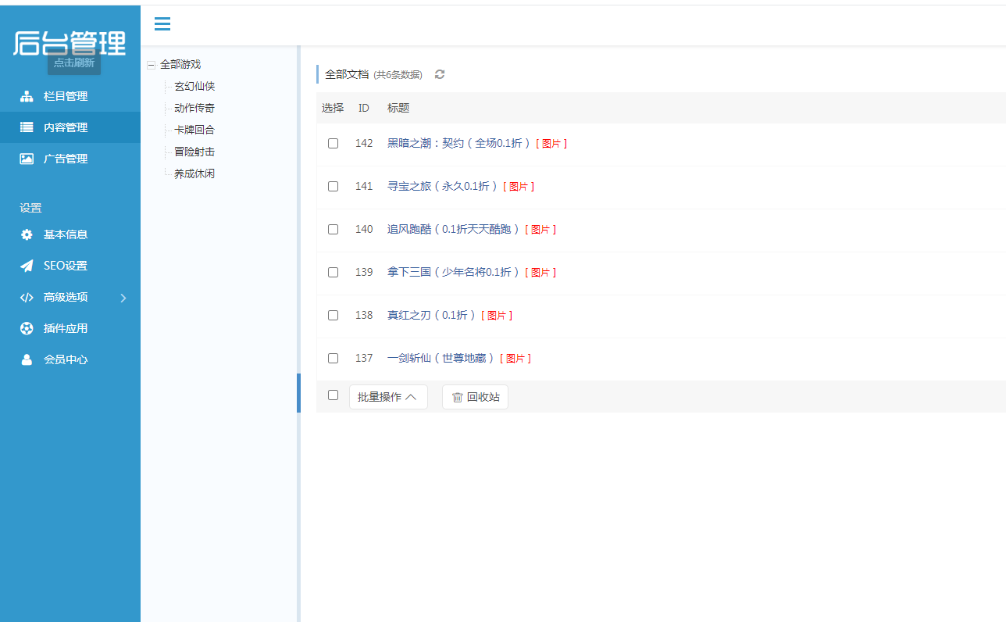The height and width of the screenshot is (622, 1006).
Task: Select 卡牌回合 category
Action: pyautogui.click(x=194, y=130)
